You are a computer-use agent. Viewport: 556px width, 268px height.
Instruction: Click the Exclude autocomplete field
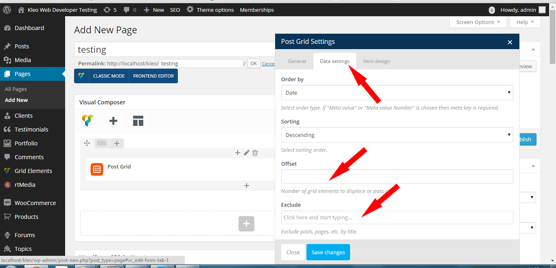click(x=397, y=217)
